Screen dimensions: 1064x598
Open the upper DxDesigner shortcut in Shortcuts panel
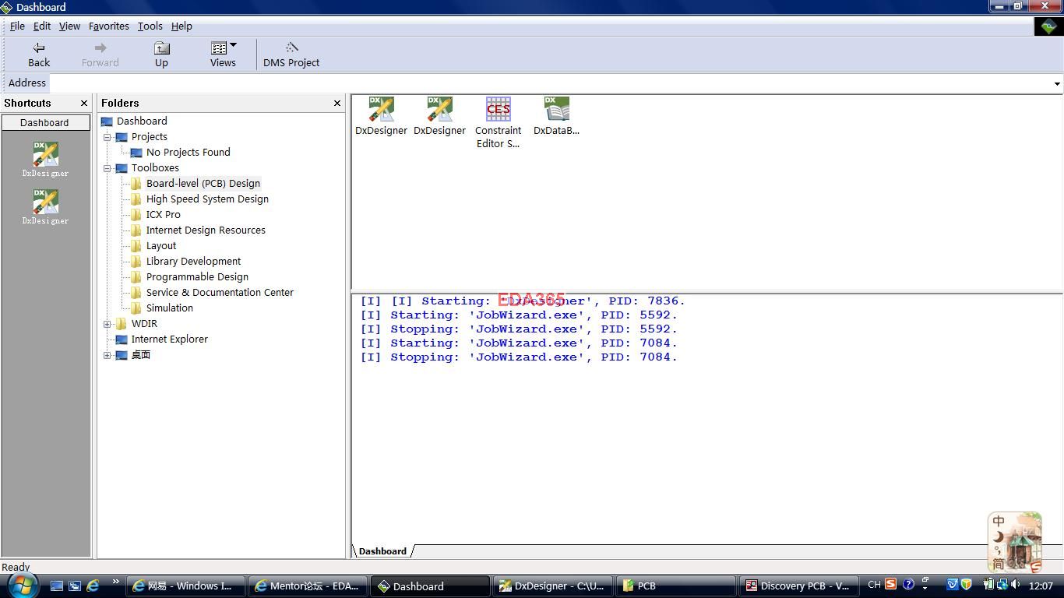click(45, 160)
